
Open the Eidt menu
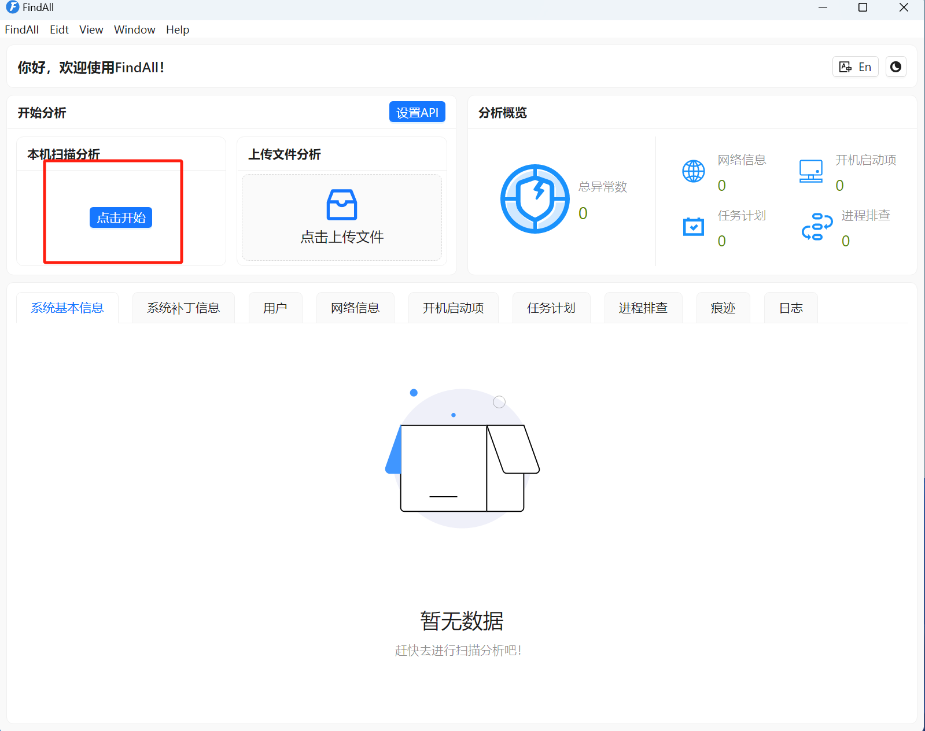(x=59, y=29)
